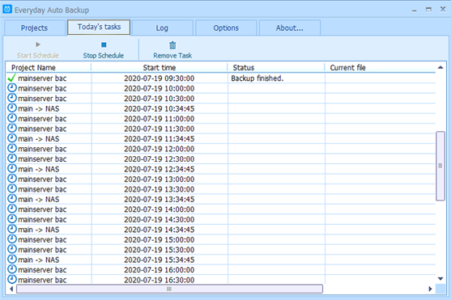Select start time 2020-07-19 11:00:00
The width and height of the screenshot is (451, 300).
coord(160,119)
